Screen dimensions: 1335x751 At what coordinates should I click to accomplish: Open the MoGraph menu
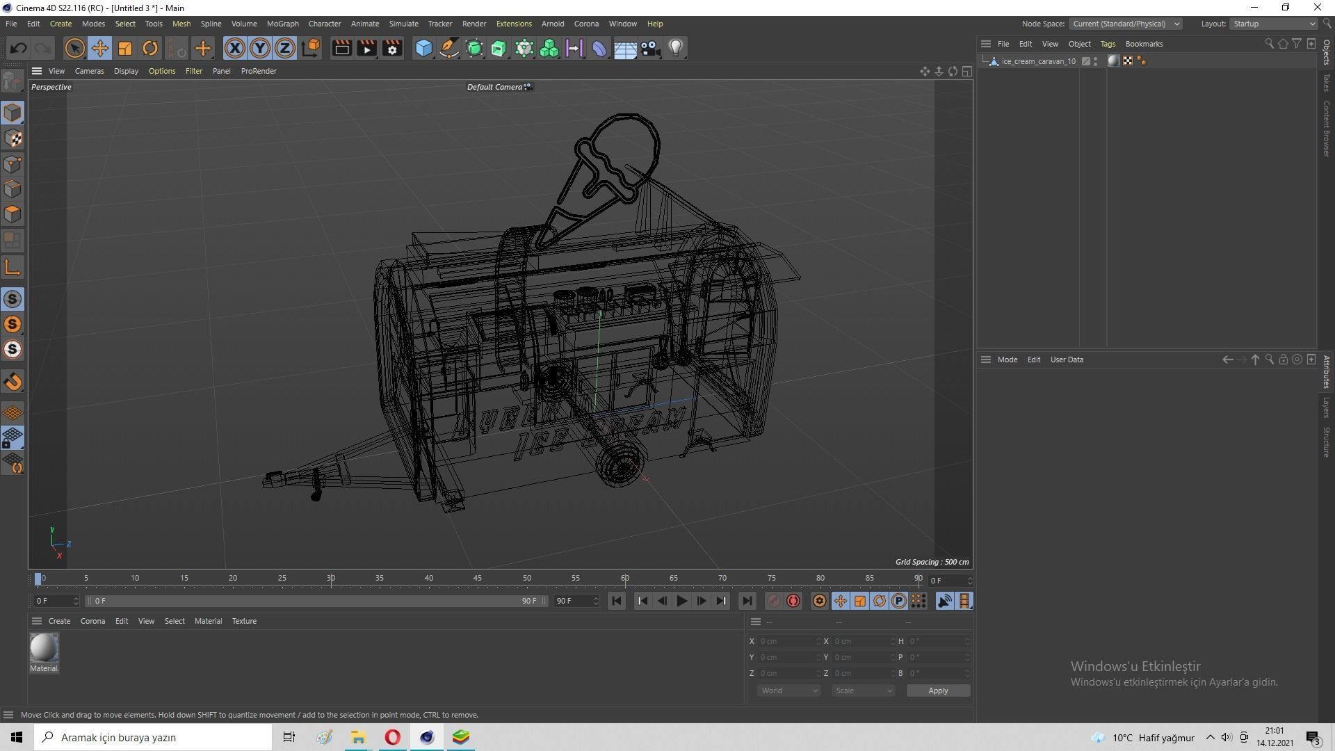tap(282, 24)
